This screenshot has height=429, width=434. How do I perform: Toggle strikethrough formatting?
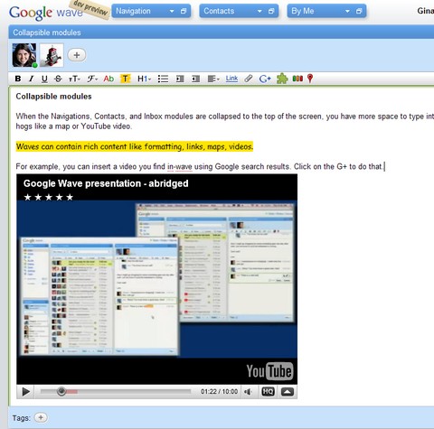(58, 79)
